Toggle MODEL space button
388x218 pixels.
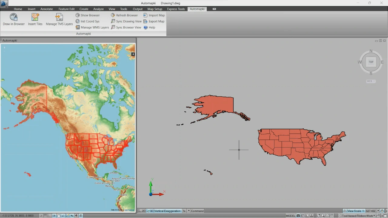291,216
